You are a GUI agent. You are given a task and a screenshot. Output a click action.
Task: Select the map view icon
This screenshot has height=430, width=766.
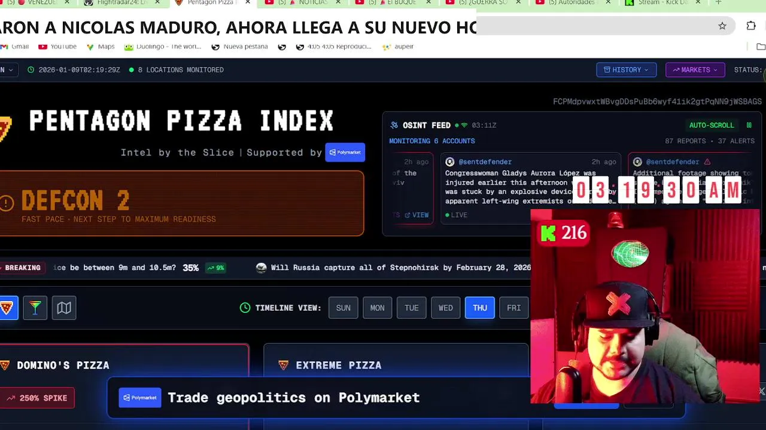(64, 308)
